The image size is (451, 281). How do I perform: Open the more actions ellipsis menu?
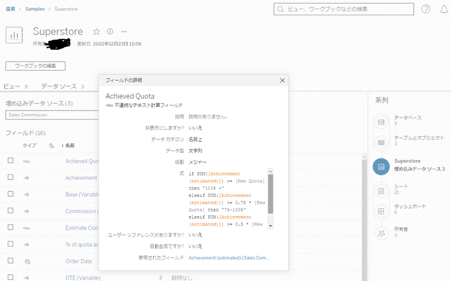pyautogui.click(x=124, y=32)
